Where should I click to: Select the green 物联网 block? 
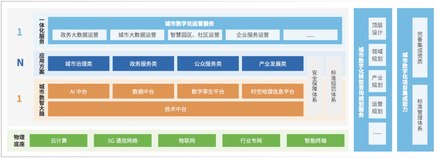187,141
